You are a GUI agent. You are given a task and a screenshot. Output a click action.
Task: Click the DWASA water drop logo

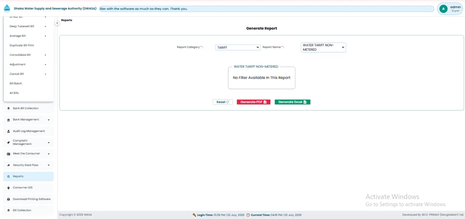[7, 9]
